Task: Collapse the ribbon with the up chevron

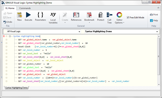Action: point(158,8)
